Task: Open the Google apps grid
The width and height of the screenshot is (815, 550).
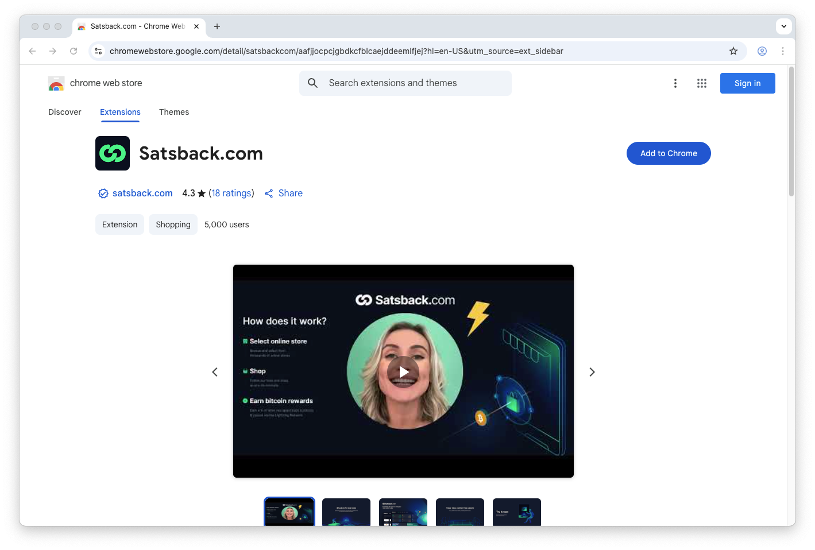Action: [702, 83]
